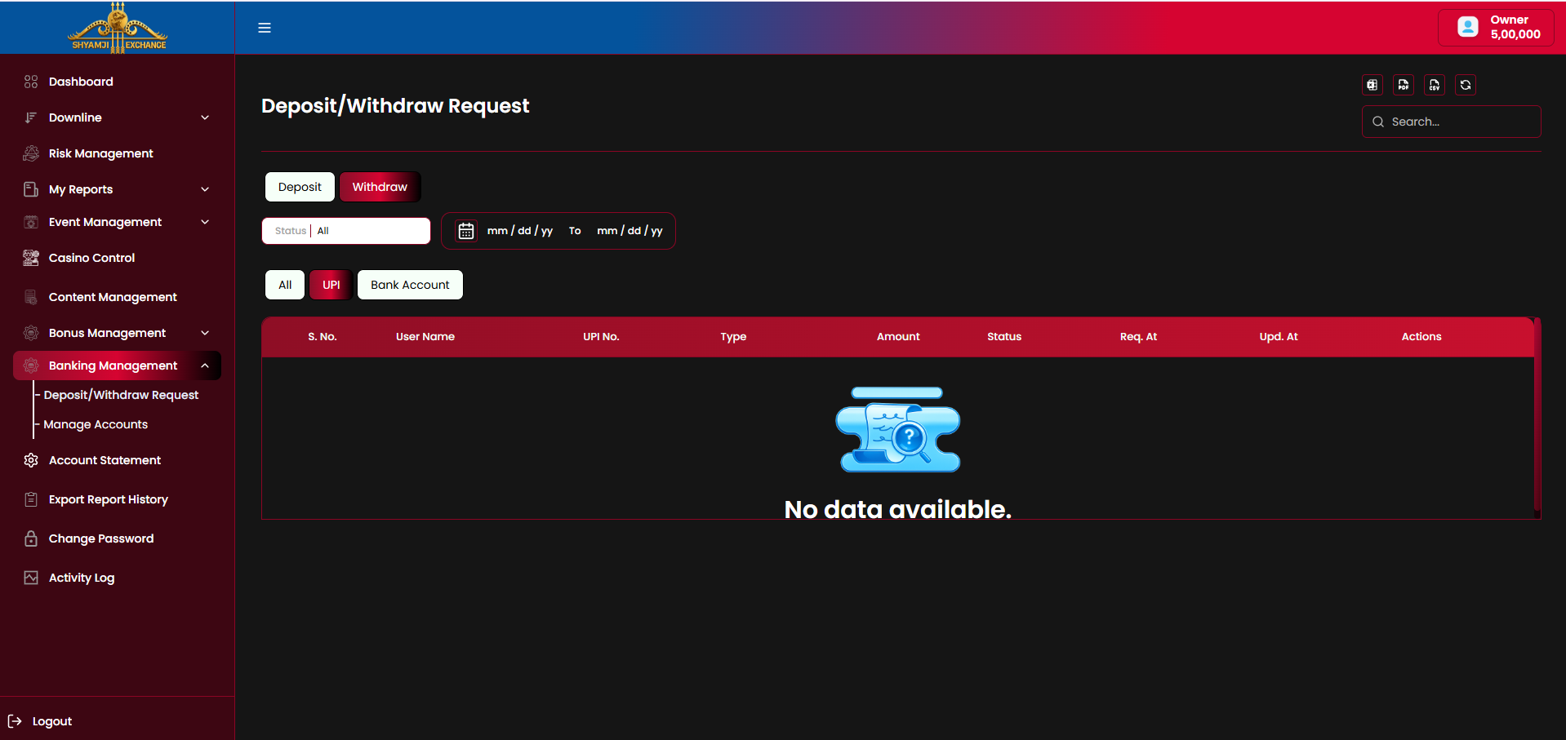
Task: Click the Change Password lock icon
Action: click(x=31, y=538)
